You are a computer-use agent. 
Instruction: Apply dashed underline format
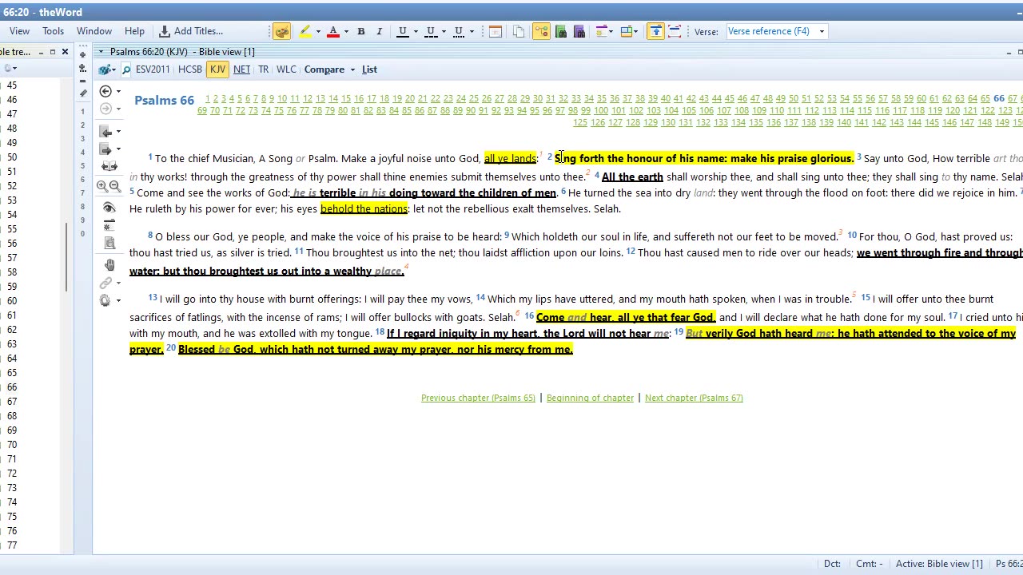[431, 31]
